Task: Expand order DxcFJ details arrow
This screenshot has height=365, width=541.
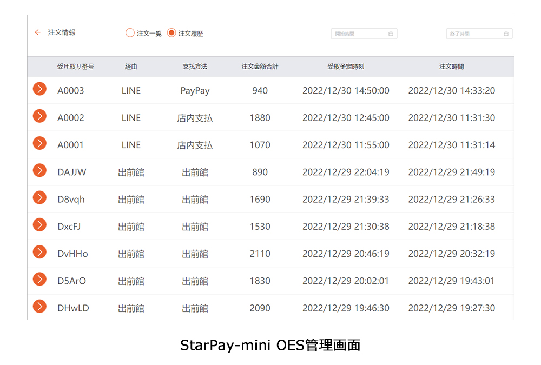Action: point(39,225)
